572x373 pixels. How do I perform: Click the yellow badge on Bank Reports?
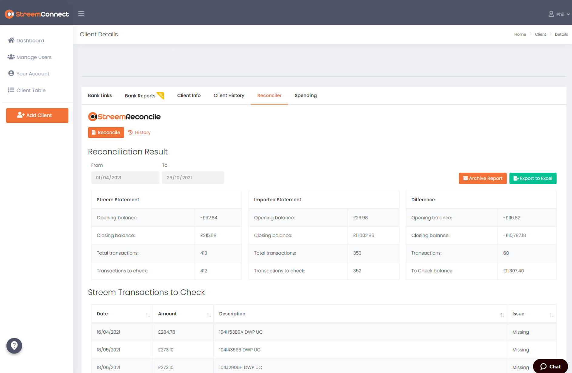(x=160, y=95)
